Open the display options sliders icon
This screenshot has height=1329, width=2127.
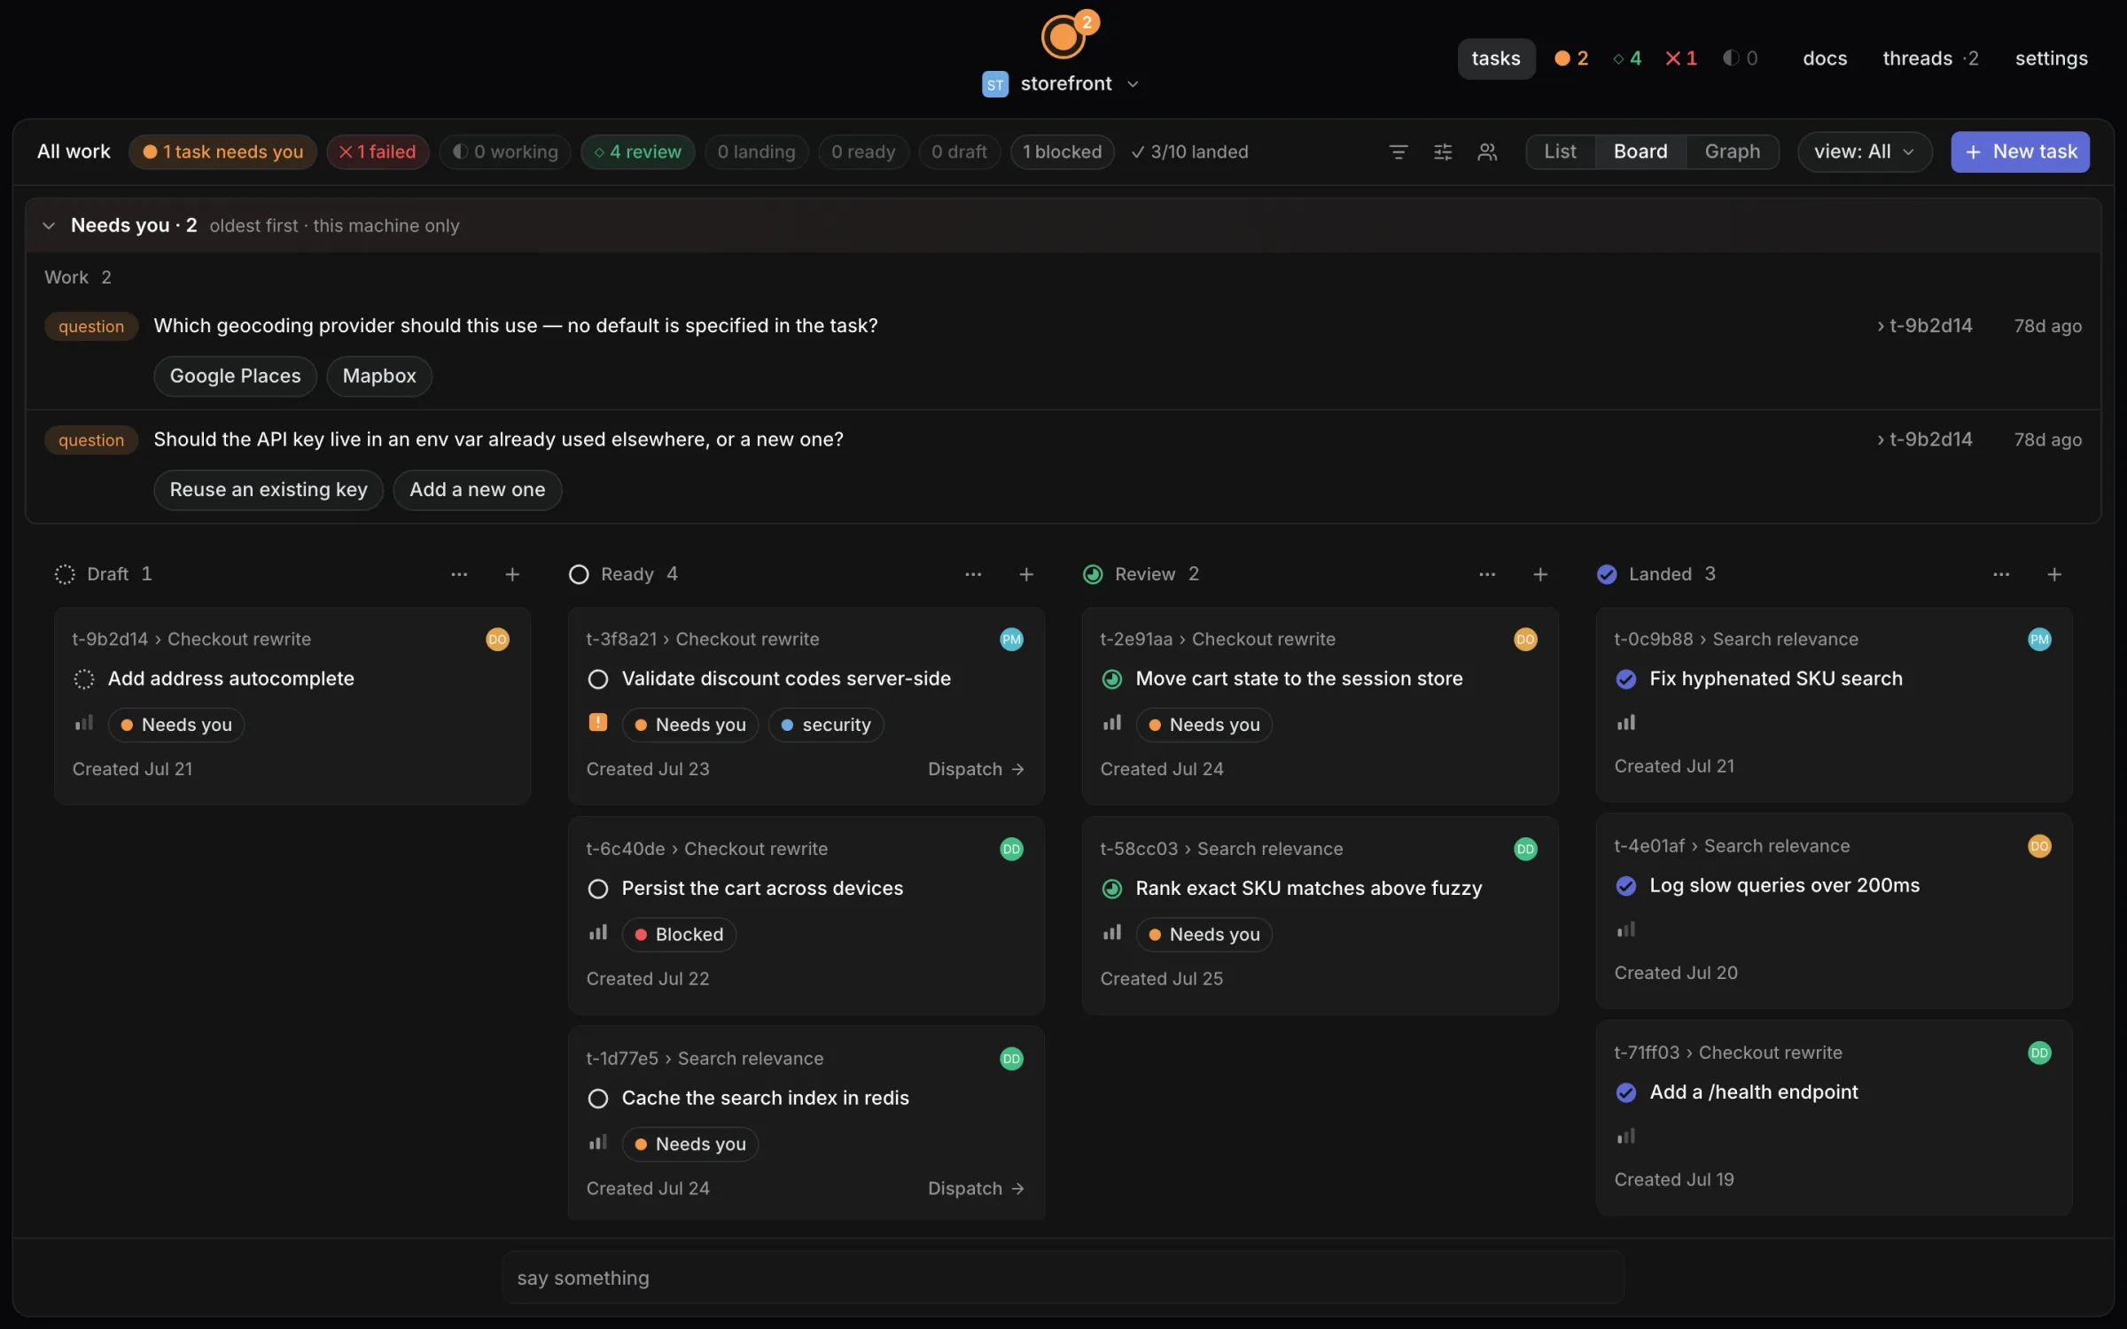1442,152
